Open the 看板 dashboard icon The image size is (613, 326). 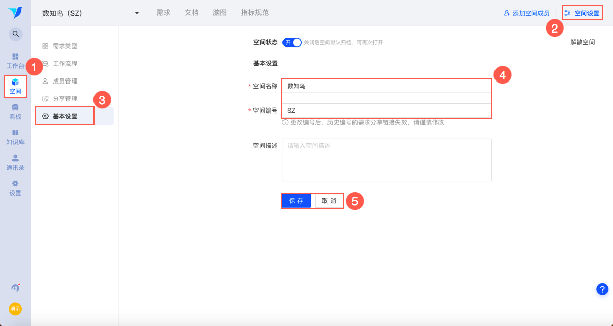15,107
